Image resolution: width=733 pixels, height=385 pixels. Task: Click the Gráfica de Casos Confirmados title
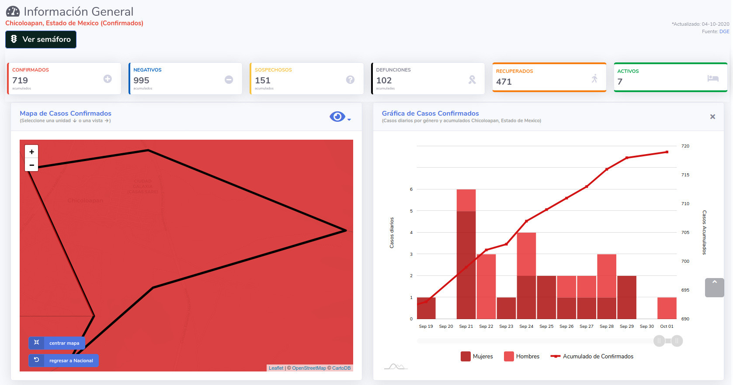pos(431,113)
